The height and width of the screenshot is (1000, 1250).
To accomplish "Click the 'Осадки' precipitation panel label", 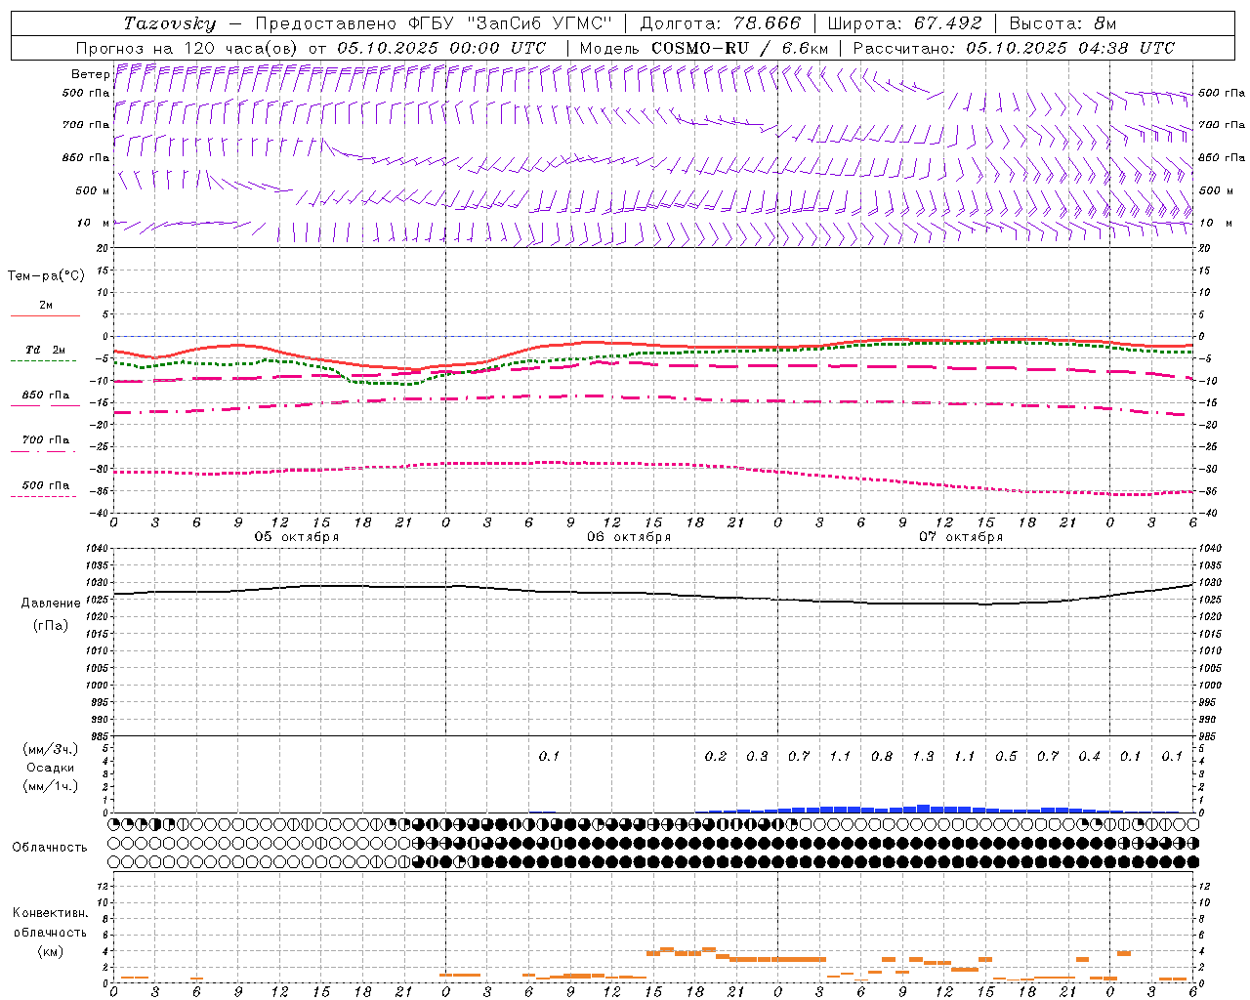I will click(x=51, y=768).
